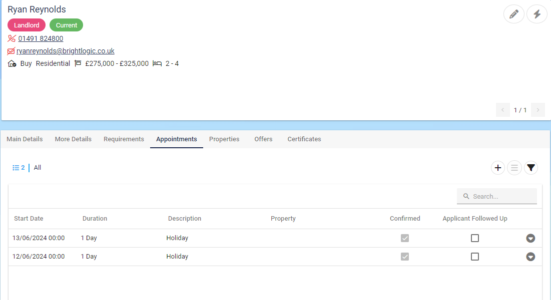The image size is (551, 300).
Task: Select the Requirements tab
Action: [124, 139]
